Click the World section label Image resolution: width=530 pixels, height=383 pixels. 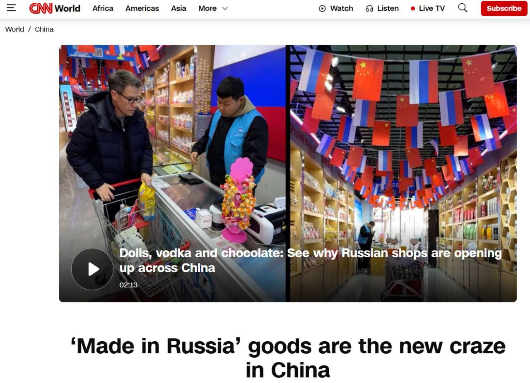[67, 8]
